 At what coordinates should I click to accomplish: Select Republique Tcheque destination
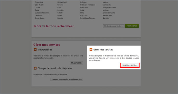coord(88,18)
